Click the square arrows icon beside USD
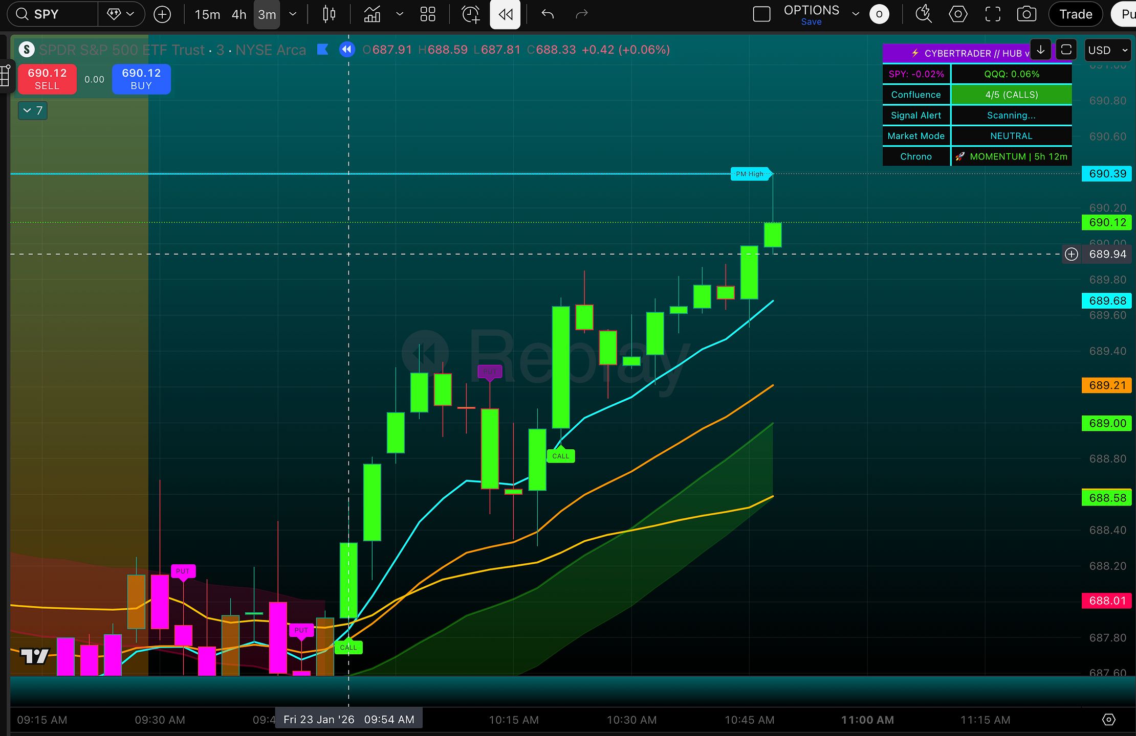Viewport: 1136px width, 736px height. click(x=1066, y=50)
